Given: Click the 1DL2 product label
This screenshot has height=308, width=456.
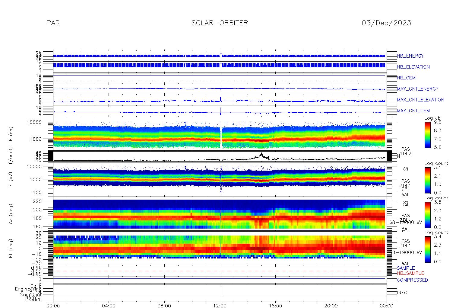Looking at the screenshot, I should (406, 154).
